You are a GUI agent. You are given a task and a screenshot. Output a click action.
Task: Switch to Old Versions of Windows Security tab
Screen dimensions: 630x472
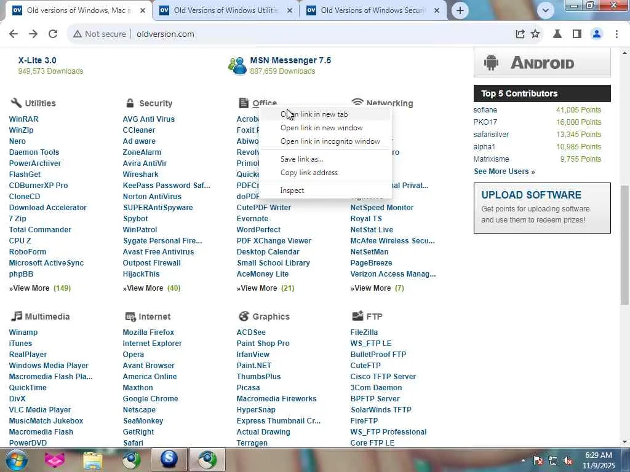pyautogui.click(x=373, y=10)
